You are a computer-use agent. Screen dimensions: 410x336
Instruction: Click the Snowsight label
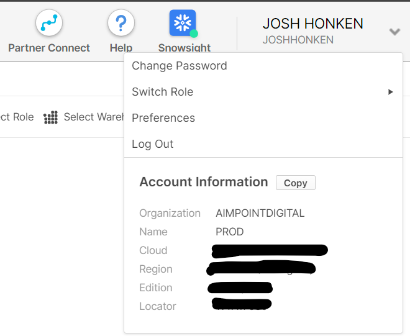(184, 48)
